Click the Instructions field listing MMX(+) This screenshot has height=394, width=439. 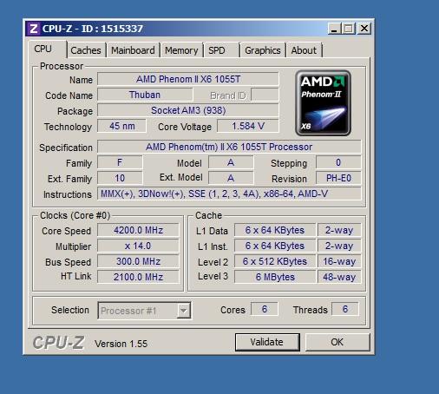point(229,194)
